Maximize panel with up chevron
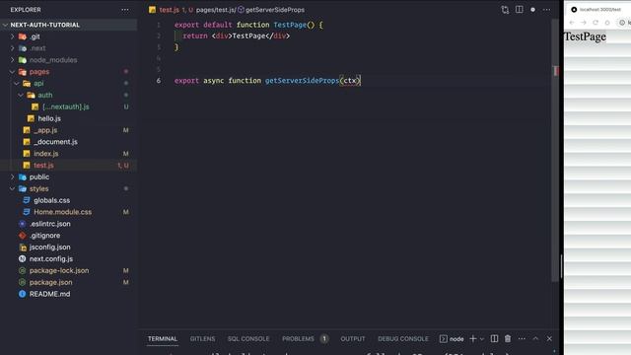Screen dimensions: 631x355 [535, 339]
